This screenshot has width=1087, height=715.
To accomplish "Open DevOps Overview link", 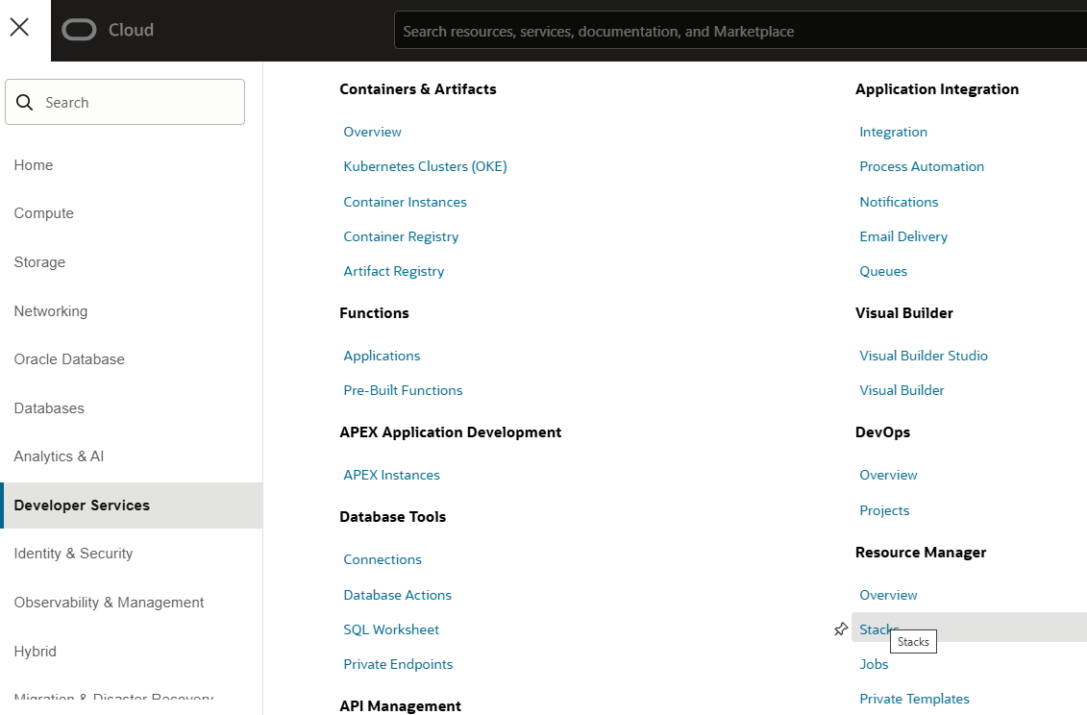I will [888, 475].
